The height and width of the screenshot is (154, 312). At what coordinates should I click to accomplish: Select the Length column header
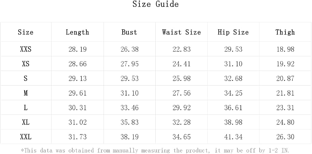[x=77, y=32]
